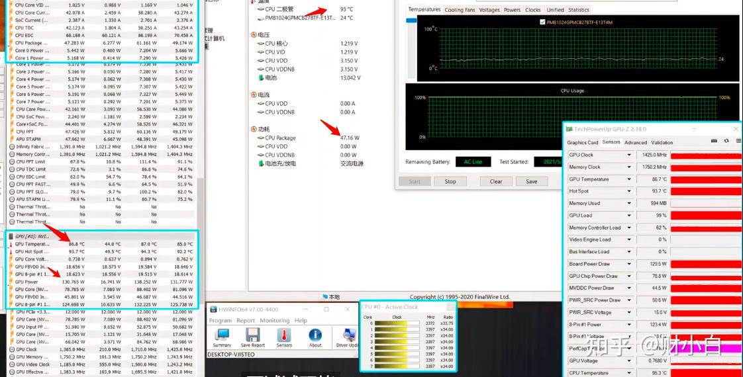Open GPU-Z Validation tab
The width and height of the screenshot is (743, 377).
(662, 142)
